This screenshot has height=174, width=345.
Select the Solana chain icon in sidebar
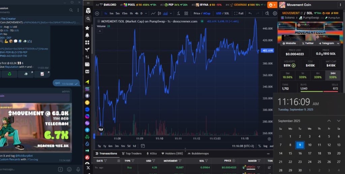point(87,89)
